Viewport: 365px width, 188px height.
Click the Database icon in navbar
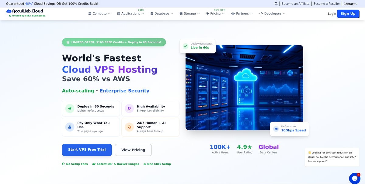[152, 14]
